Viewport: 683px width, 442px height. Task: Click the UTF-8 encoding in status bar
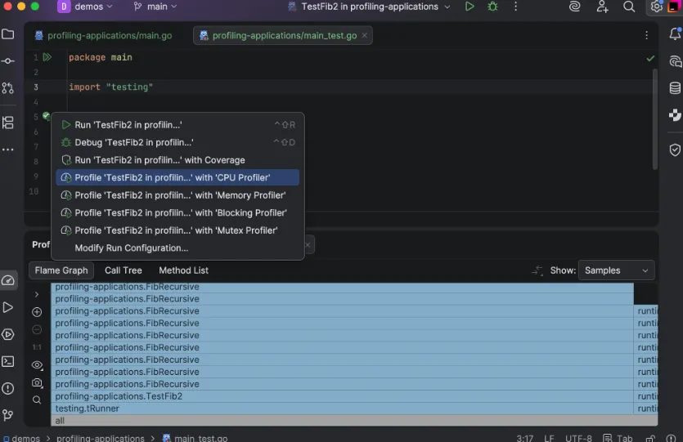(577, 438)
